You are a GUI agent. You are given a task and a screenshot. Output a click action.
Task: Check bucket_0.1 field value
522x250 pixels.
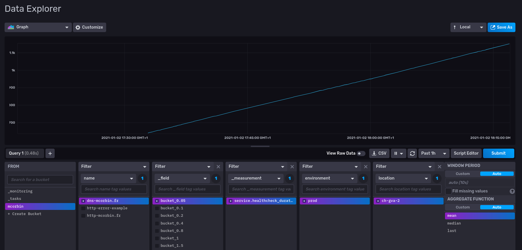(x=187, y=208)
